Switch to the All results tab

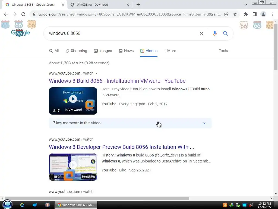point(54,51)
